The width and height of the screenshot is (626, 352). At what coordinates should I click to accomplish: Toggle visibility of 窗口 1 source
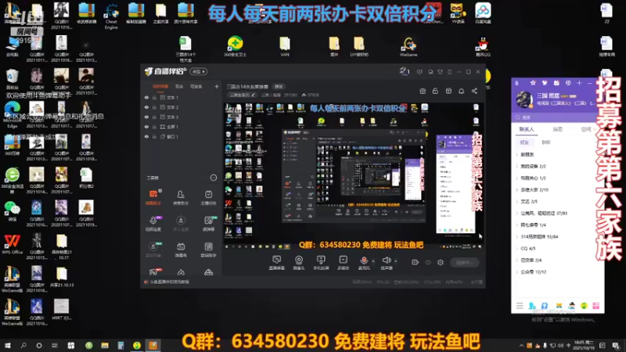point(146,136)
